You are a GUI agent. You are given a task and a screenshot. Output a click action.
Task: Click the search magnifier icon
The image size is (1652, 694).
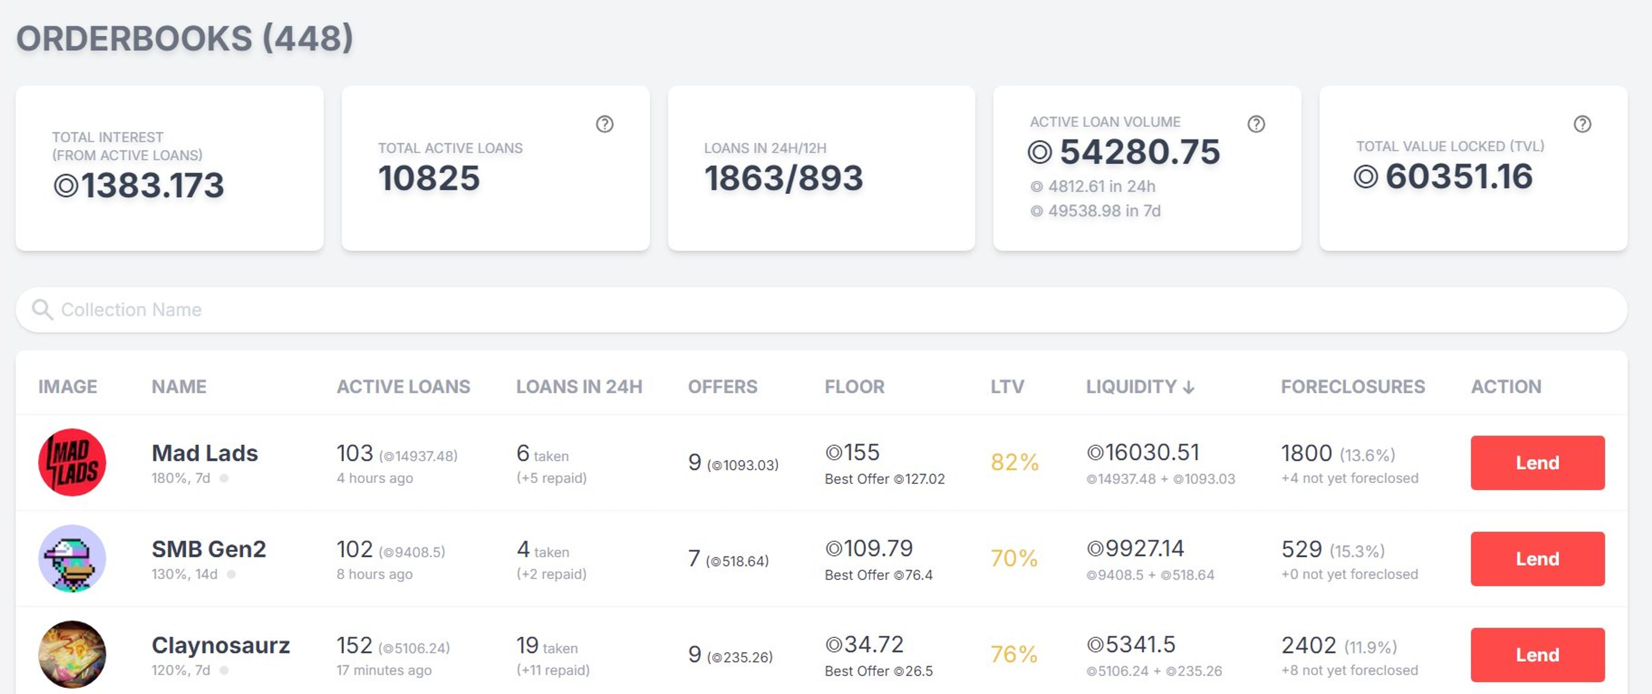click(42, 310)
